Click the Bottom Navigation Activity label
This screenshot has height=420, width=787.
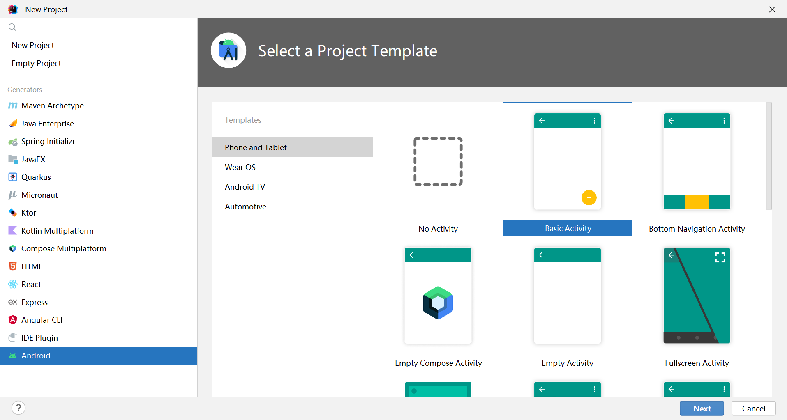tap(697, 229)
